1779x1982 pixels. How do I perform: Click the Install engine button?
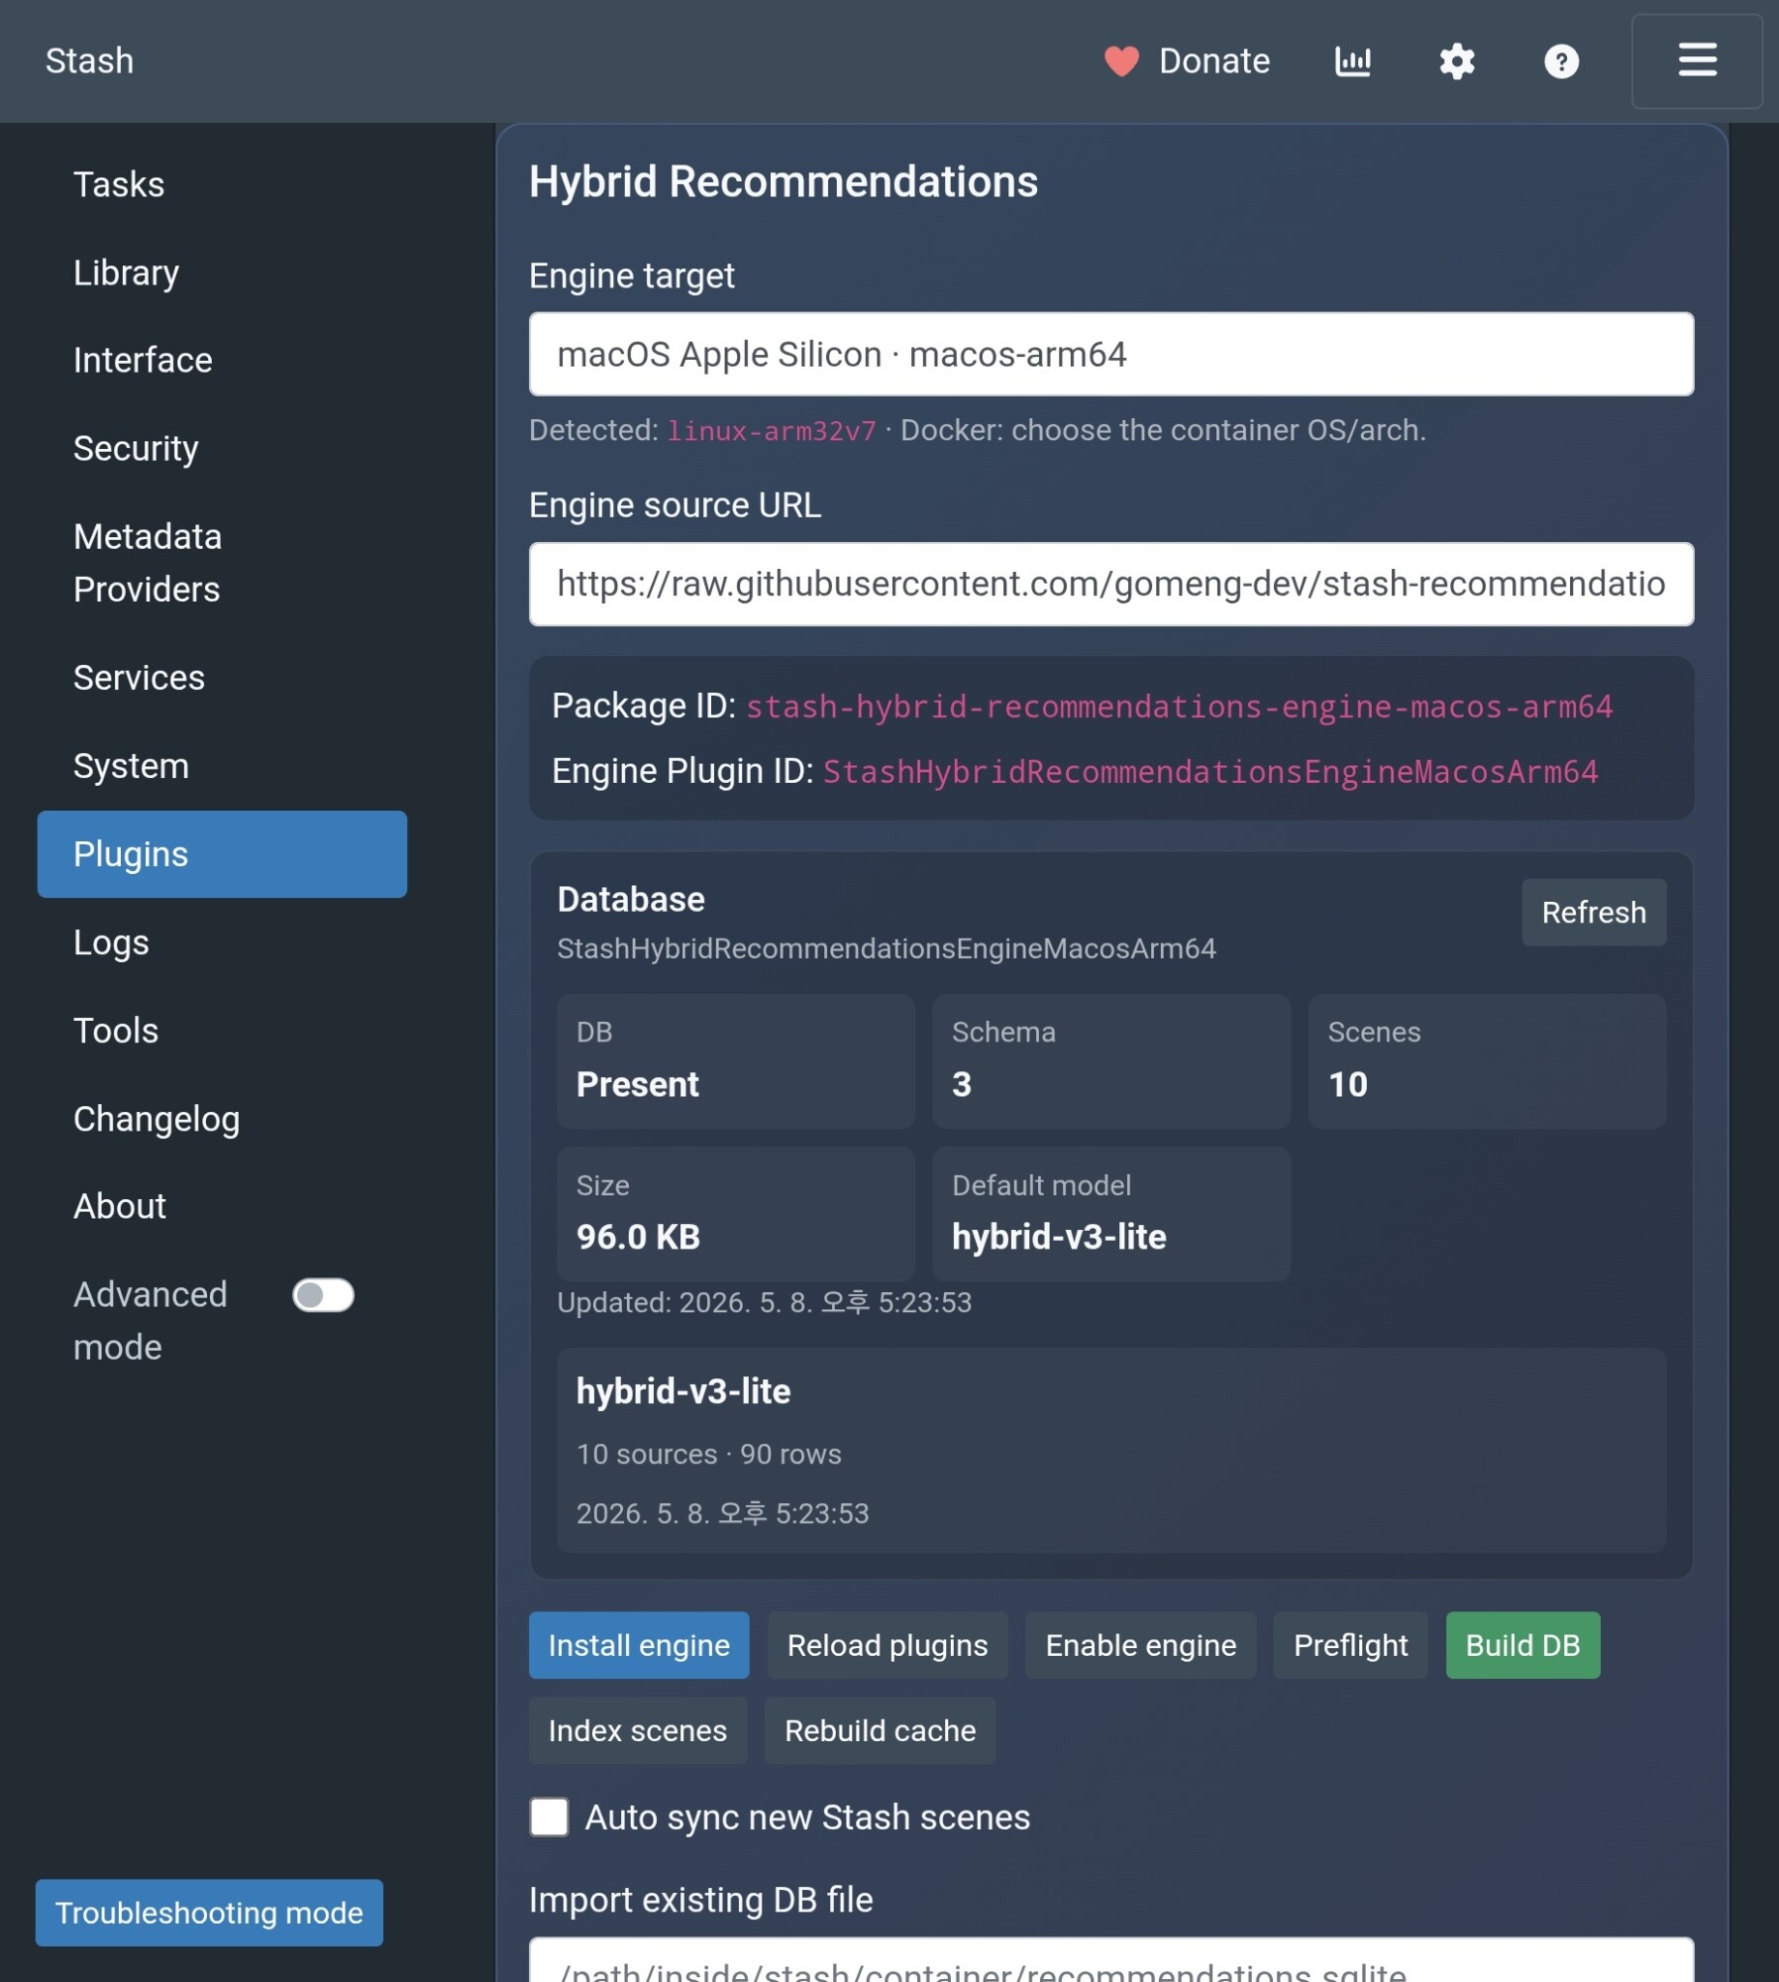click(639, 1645)
